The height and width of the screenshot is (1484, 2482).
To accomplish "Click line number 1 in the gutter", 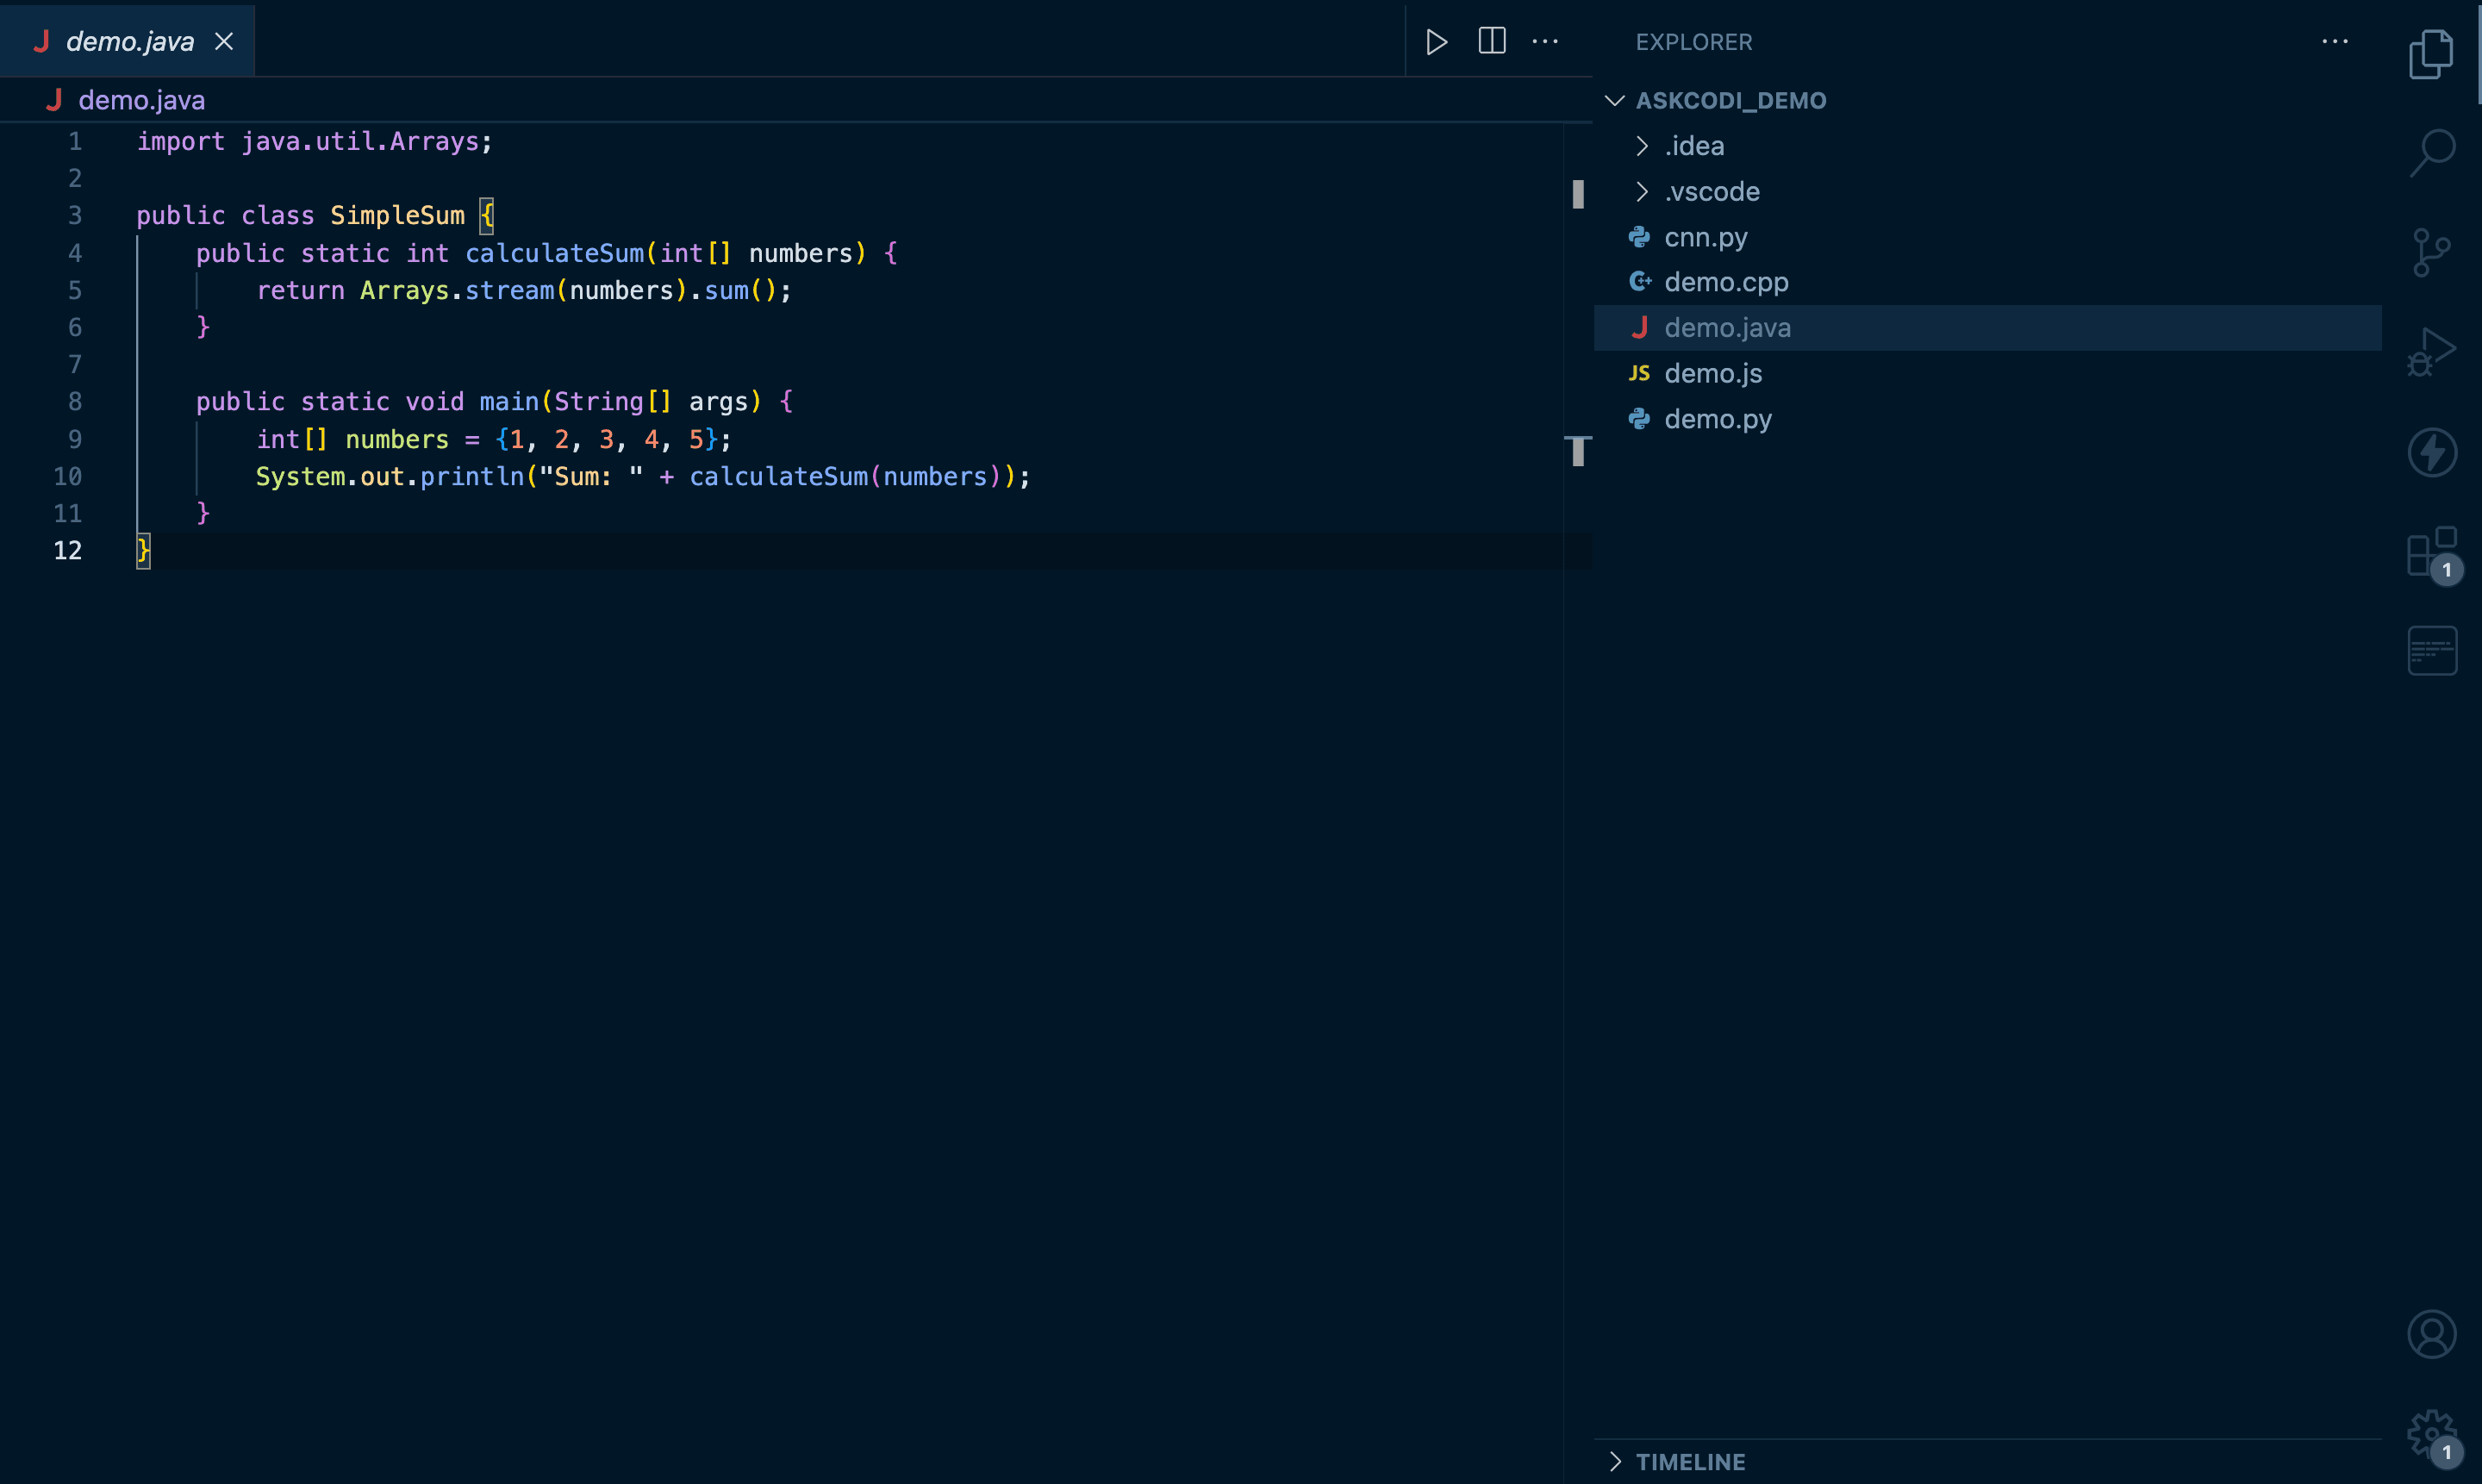I will coord(75,142).
